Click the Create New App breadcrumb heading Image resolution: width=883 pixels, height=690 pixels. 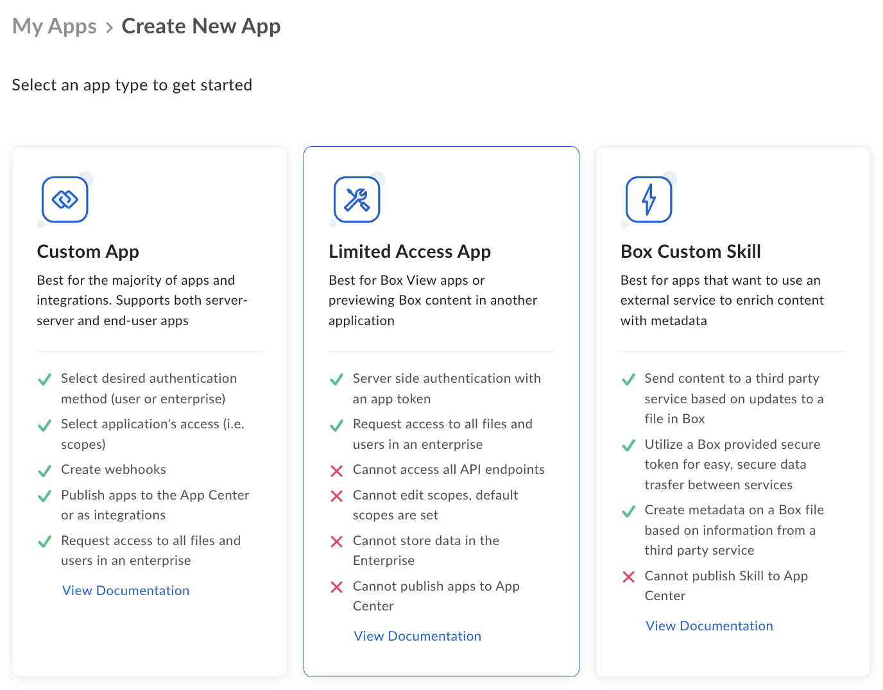[x=201, y=26]
